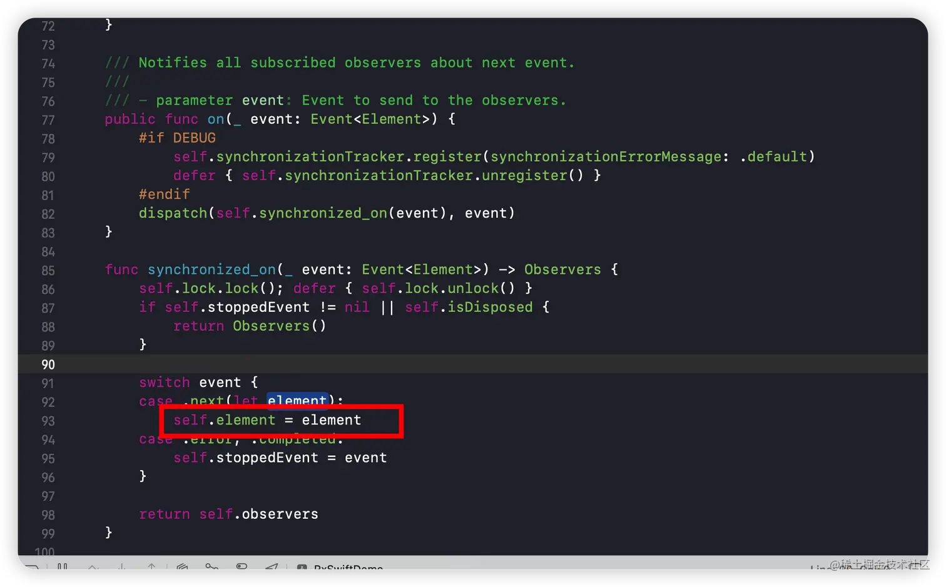Click the 'DEBUG' flag after #if
The width and height of the screenshot is (946, 587).
click(x=195, y=138)
